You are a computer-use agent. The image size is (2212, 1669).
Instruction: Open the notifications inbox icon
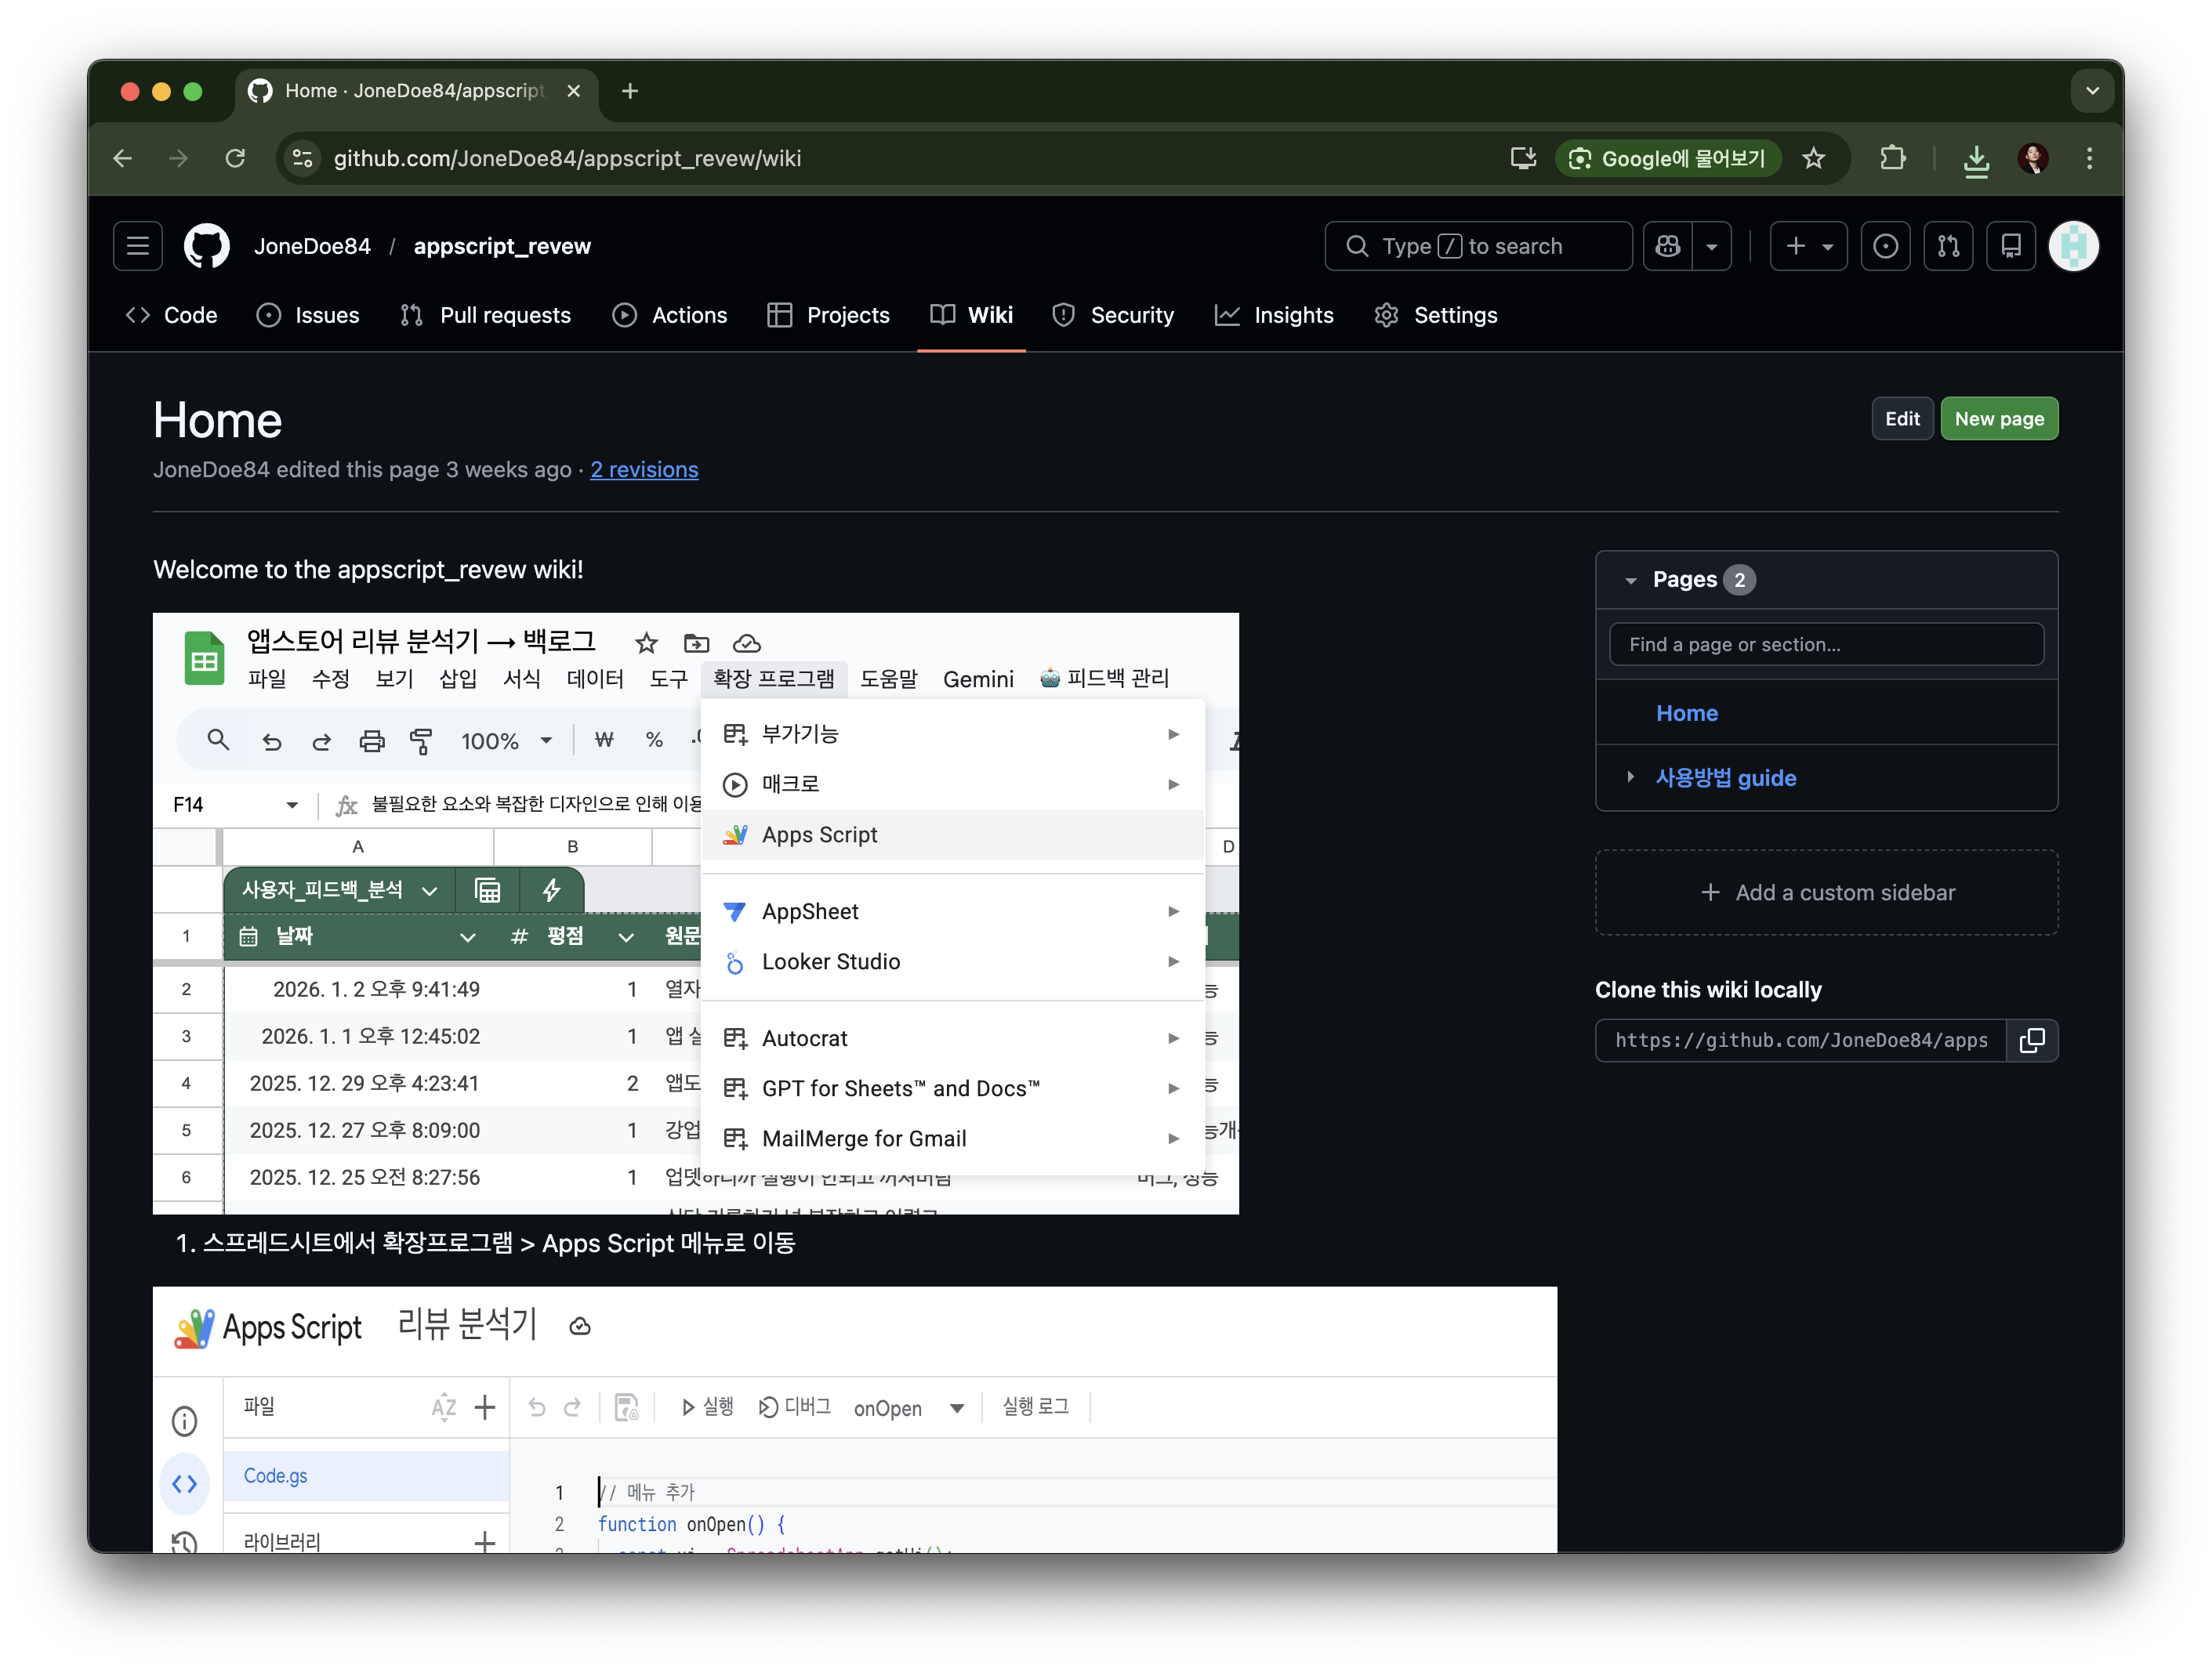tap(2011, 246)
